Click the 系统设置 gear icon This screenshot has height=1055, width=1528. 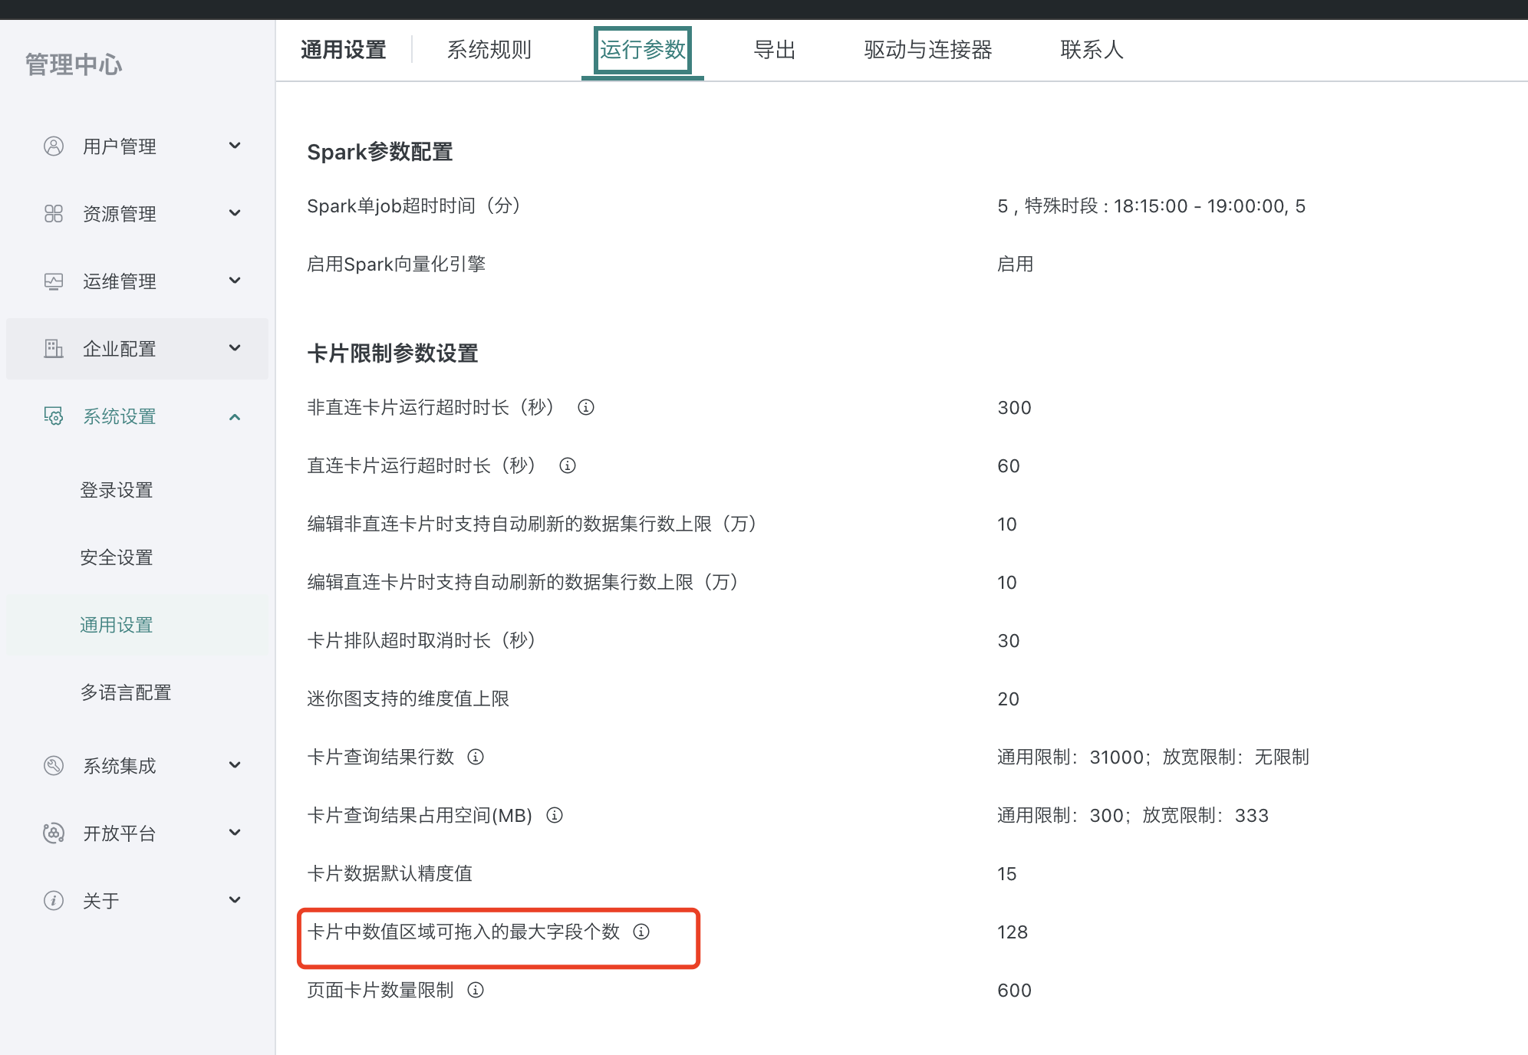[x=53, y=416]
